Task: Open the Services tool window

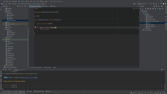Action: tap(49, 91)
